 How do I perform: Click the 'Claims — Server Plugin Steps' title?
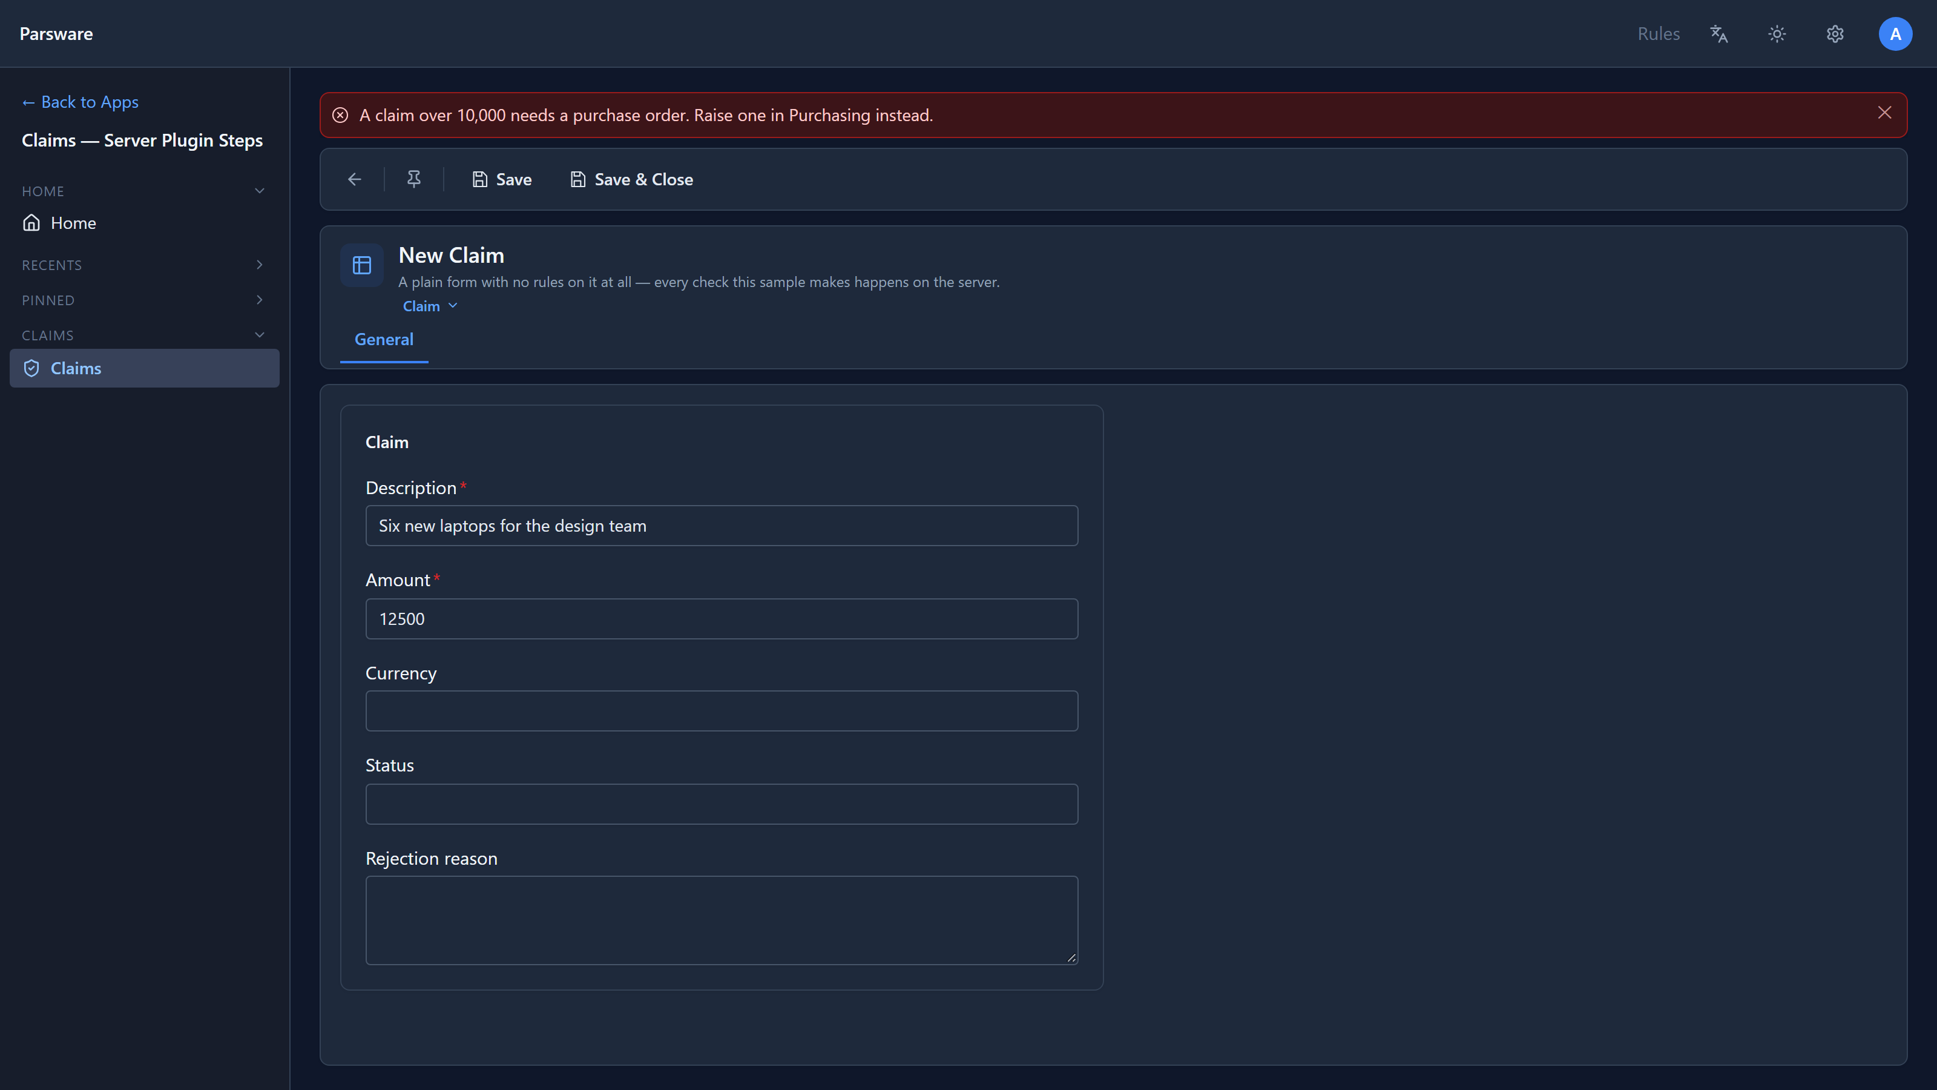[142, 140]
